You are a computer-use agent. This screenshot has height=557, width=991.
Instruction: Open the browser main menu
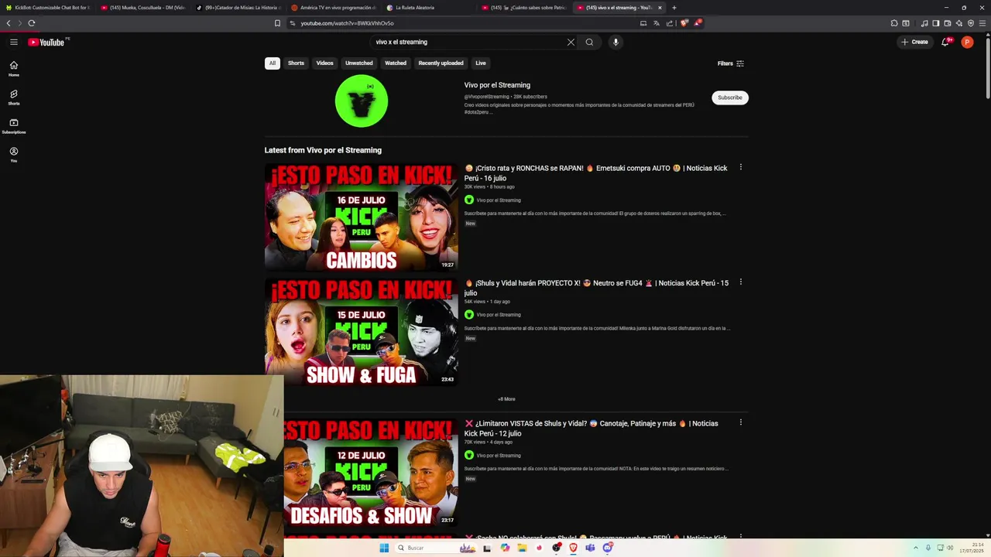pyautogui.click(x=982, y=23)
